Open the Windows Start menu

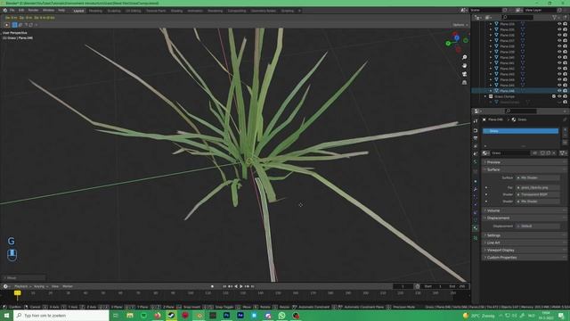click(x=6, y=315)
